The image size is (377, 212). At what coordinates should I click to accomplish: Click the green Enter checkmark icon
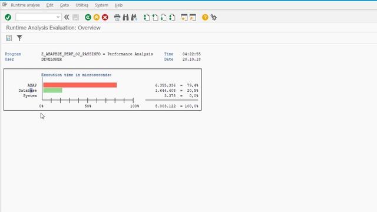point(8,17)
